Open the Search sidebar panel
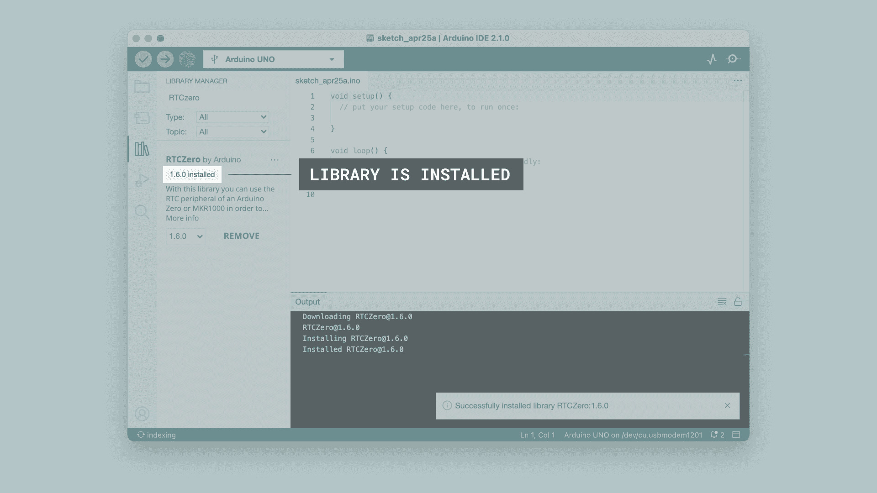 click(x=142, y=212)
